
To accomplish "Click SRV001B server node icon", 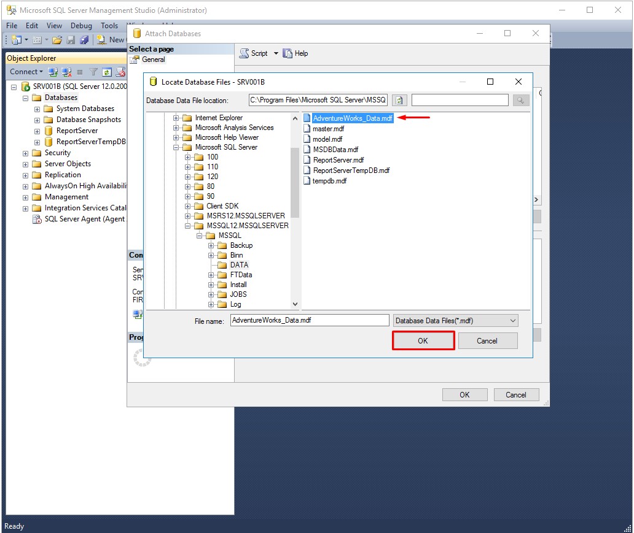I will [x=26, y=86].
